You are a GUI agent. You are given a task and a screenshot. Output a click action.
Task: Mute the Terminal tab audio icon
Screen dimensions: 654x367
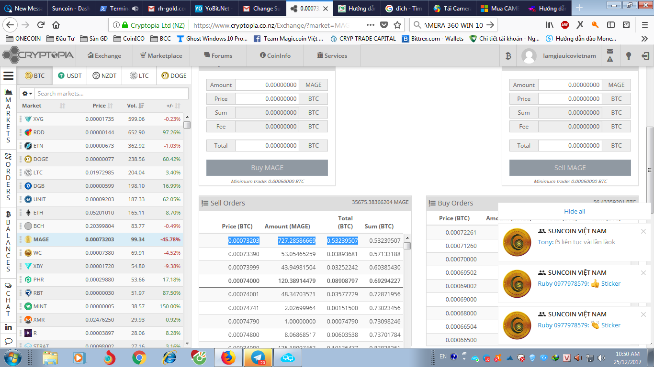(135, 9)
